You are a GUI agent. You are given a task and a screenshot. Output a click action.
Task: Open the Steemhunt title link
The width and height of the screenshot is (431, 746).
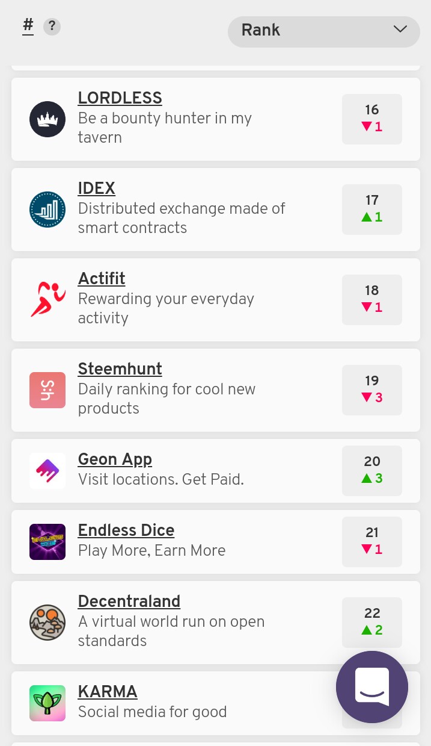120,368
